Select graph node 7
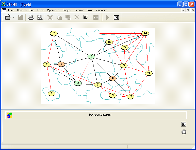The image size is (196, 150). pyautogui.click(x=98, y=85)
